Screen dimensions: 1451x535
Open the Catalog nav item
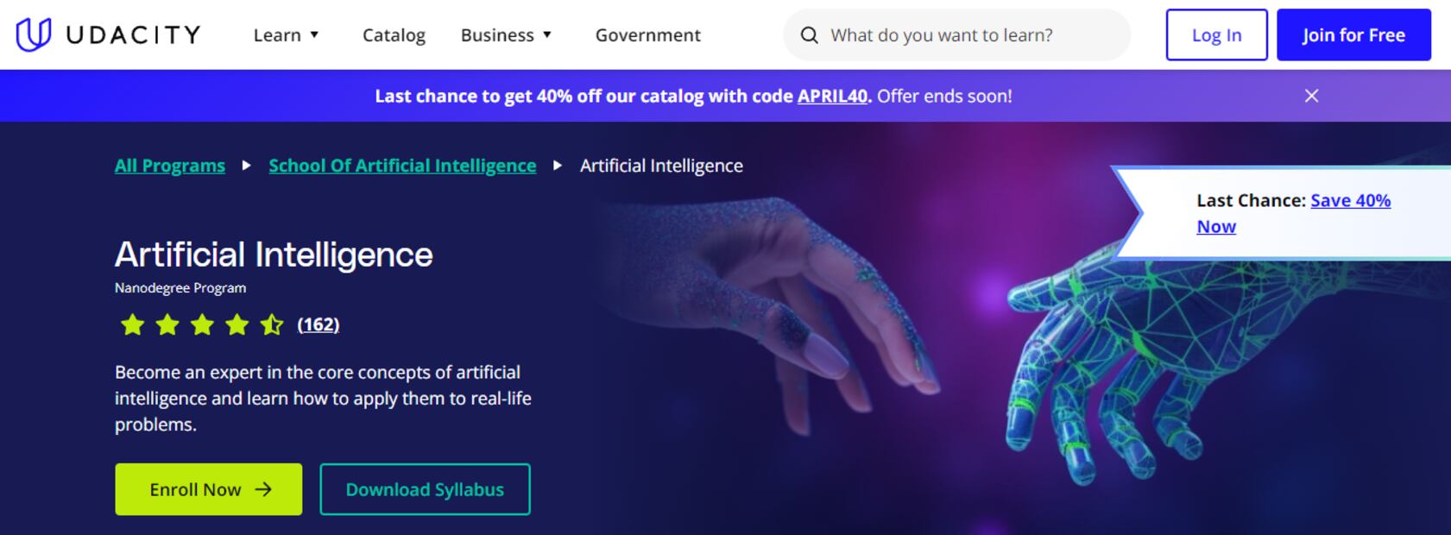tap(394, 35)
